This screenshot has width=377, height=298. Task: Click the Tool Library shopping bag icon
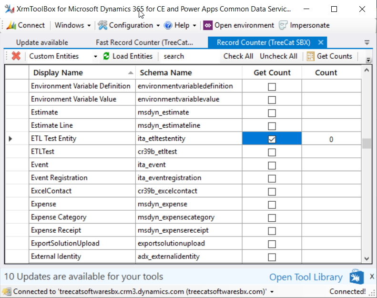(357, 277)
